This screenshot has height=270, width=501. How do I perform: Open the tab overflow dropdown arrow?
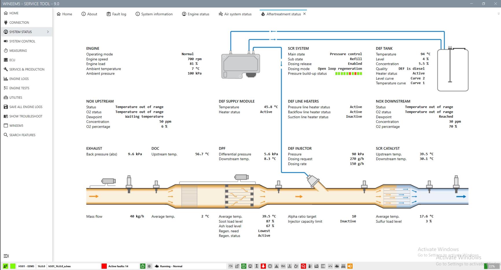point(498,14)
